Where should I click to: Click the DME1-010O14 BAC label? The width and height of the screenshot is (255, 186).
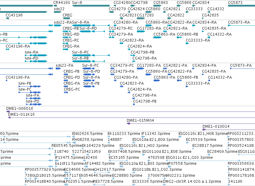(x=216, y=126)
